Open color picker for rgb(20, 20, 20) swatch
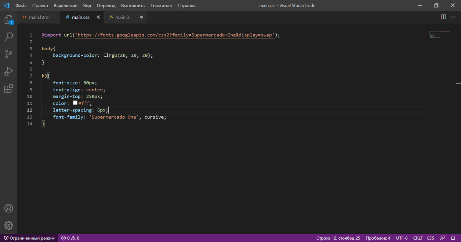Image resolution: width=461 pixels, height=242 pixels. (106, 55)
